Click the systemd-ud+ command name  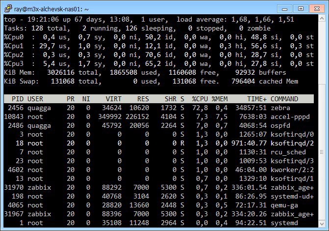(x=292, y=196)
